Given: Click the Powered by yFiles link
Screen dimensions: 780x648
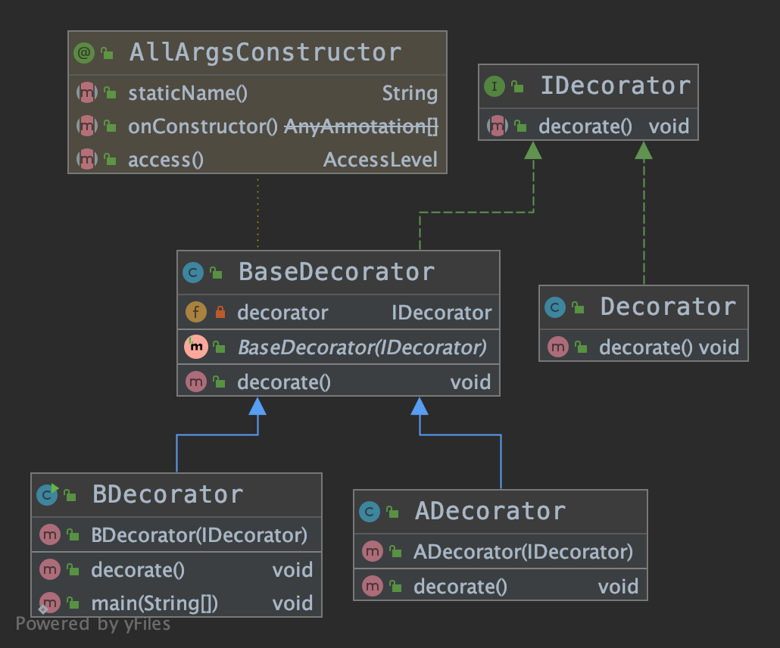Looking at the screenshot, I should pos(93,624).
